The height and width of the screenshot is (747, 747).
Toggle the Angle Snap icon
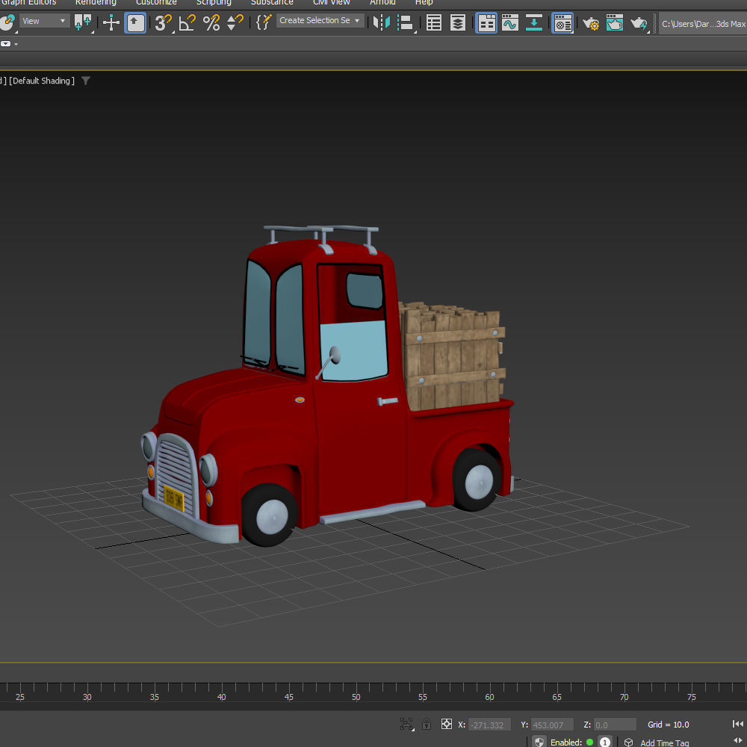coord(187,22)
